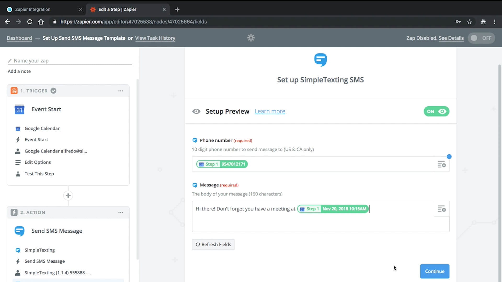Open the Learn more link

coord(270,111)
